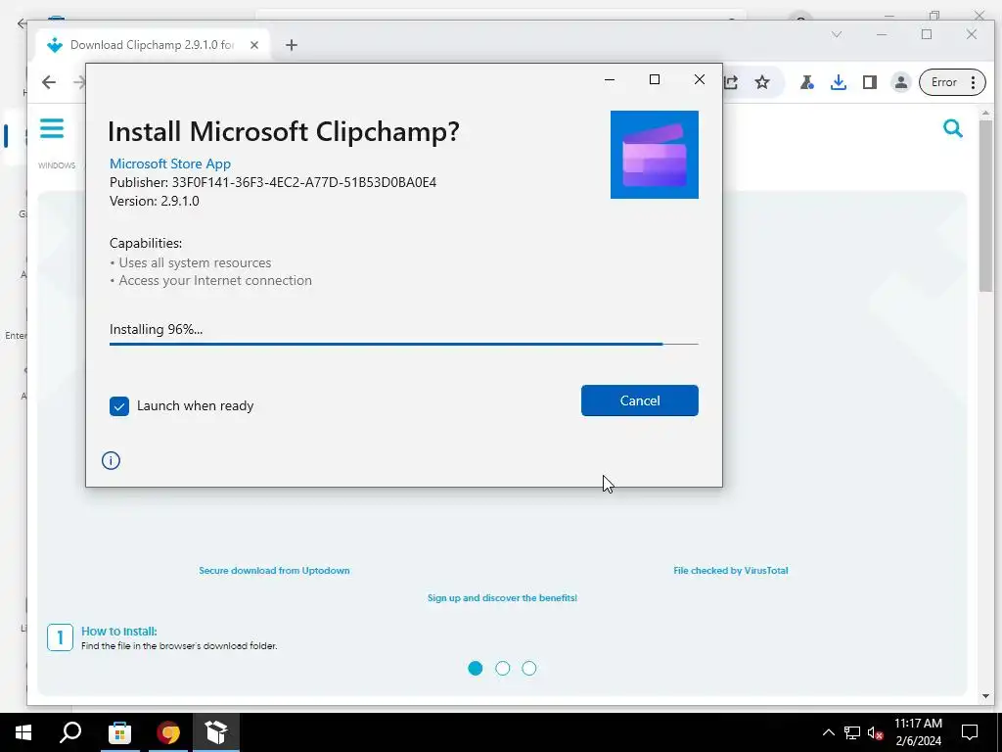The image size is (1002, 752).
Task: Maximize the installer dialog window
Action: (x=655, y=79)
